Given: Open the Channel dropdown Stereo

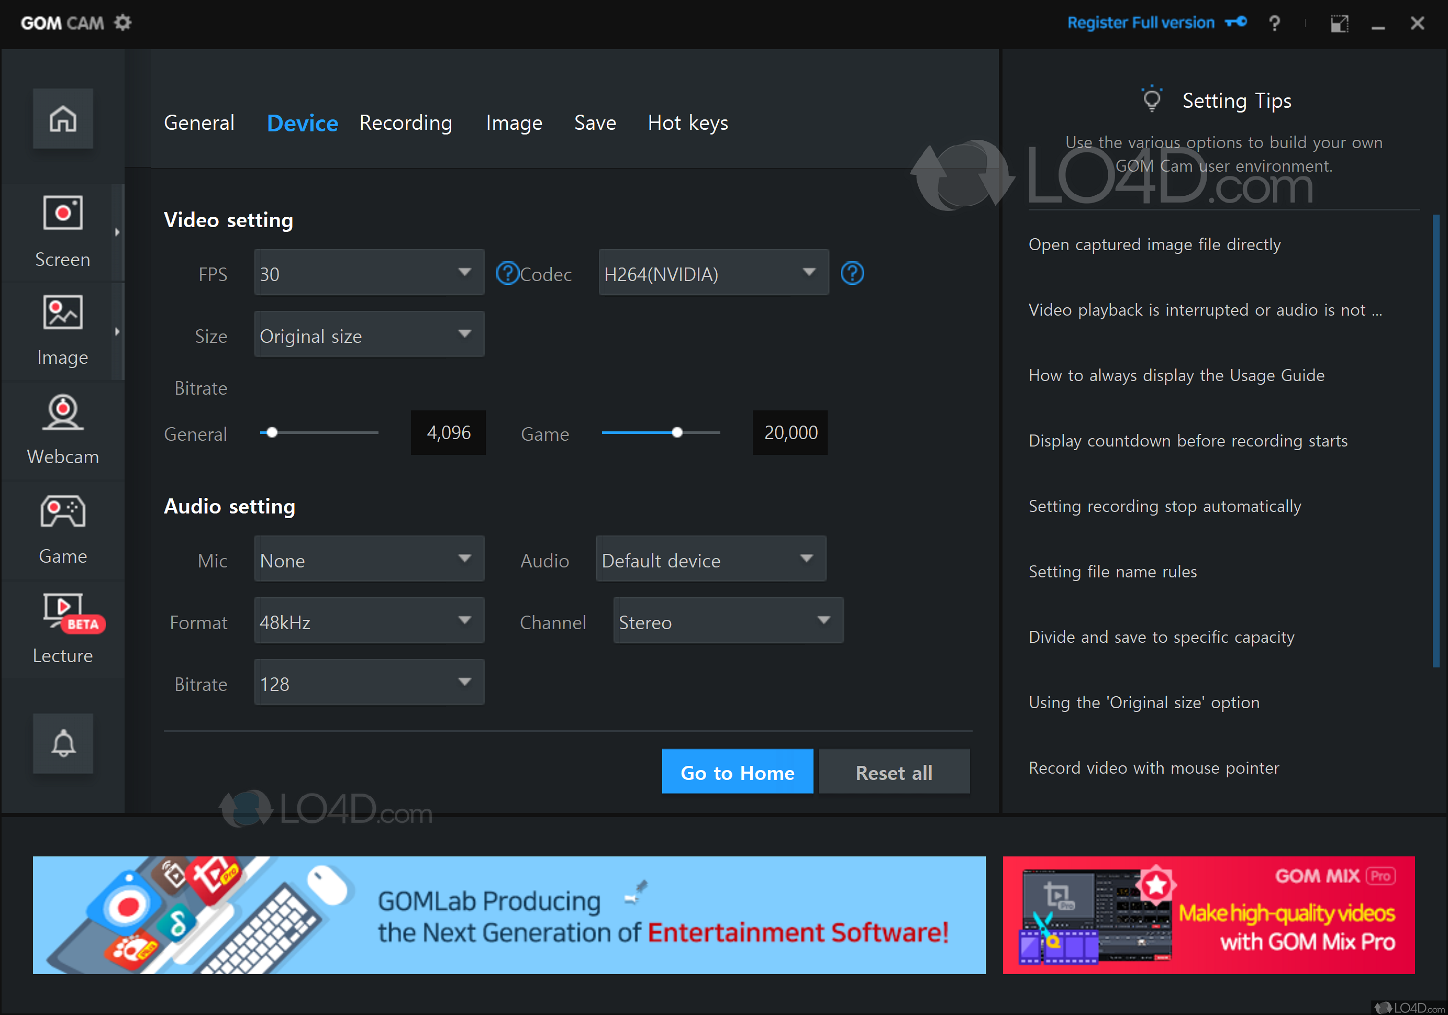Looking at the screenshot, I should [728, 620].
